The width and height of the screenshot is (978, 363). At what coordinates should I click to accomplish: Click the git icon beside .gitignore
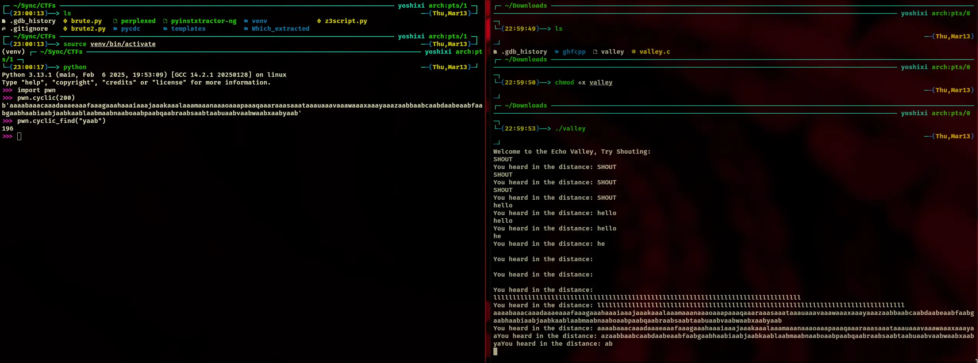click(x=4, y=29)
